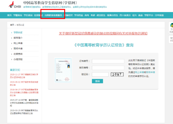Open the 日本频道 navigation item
This screenshot has width=173, height=124.
(159, 15)
